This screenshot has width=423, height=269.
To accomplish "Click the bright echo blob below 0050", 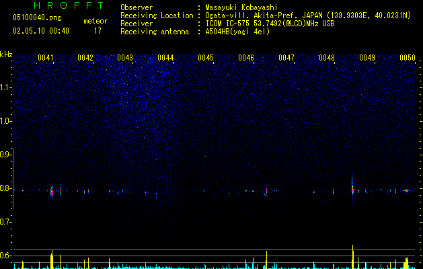I will tap(406, 190).
